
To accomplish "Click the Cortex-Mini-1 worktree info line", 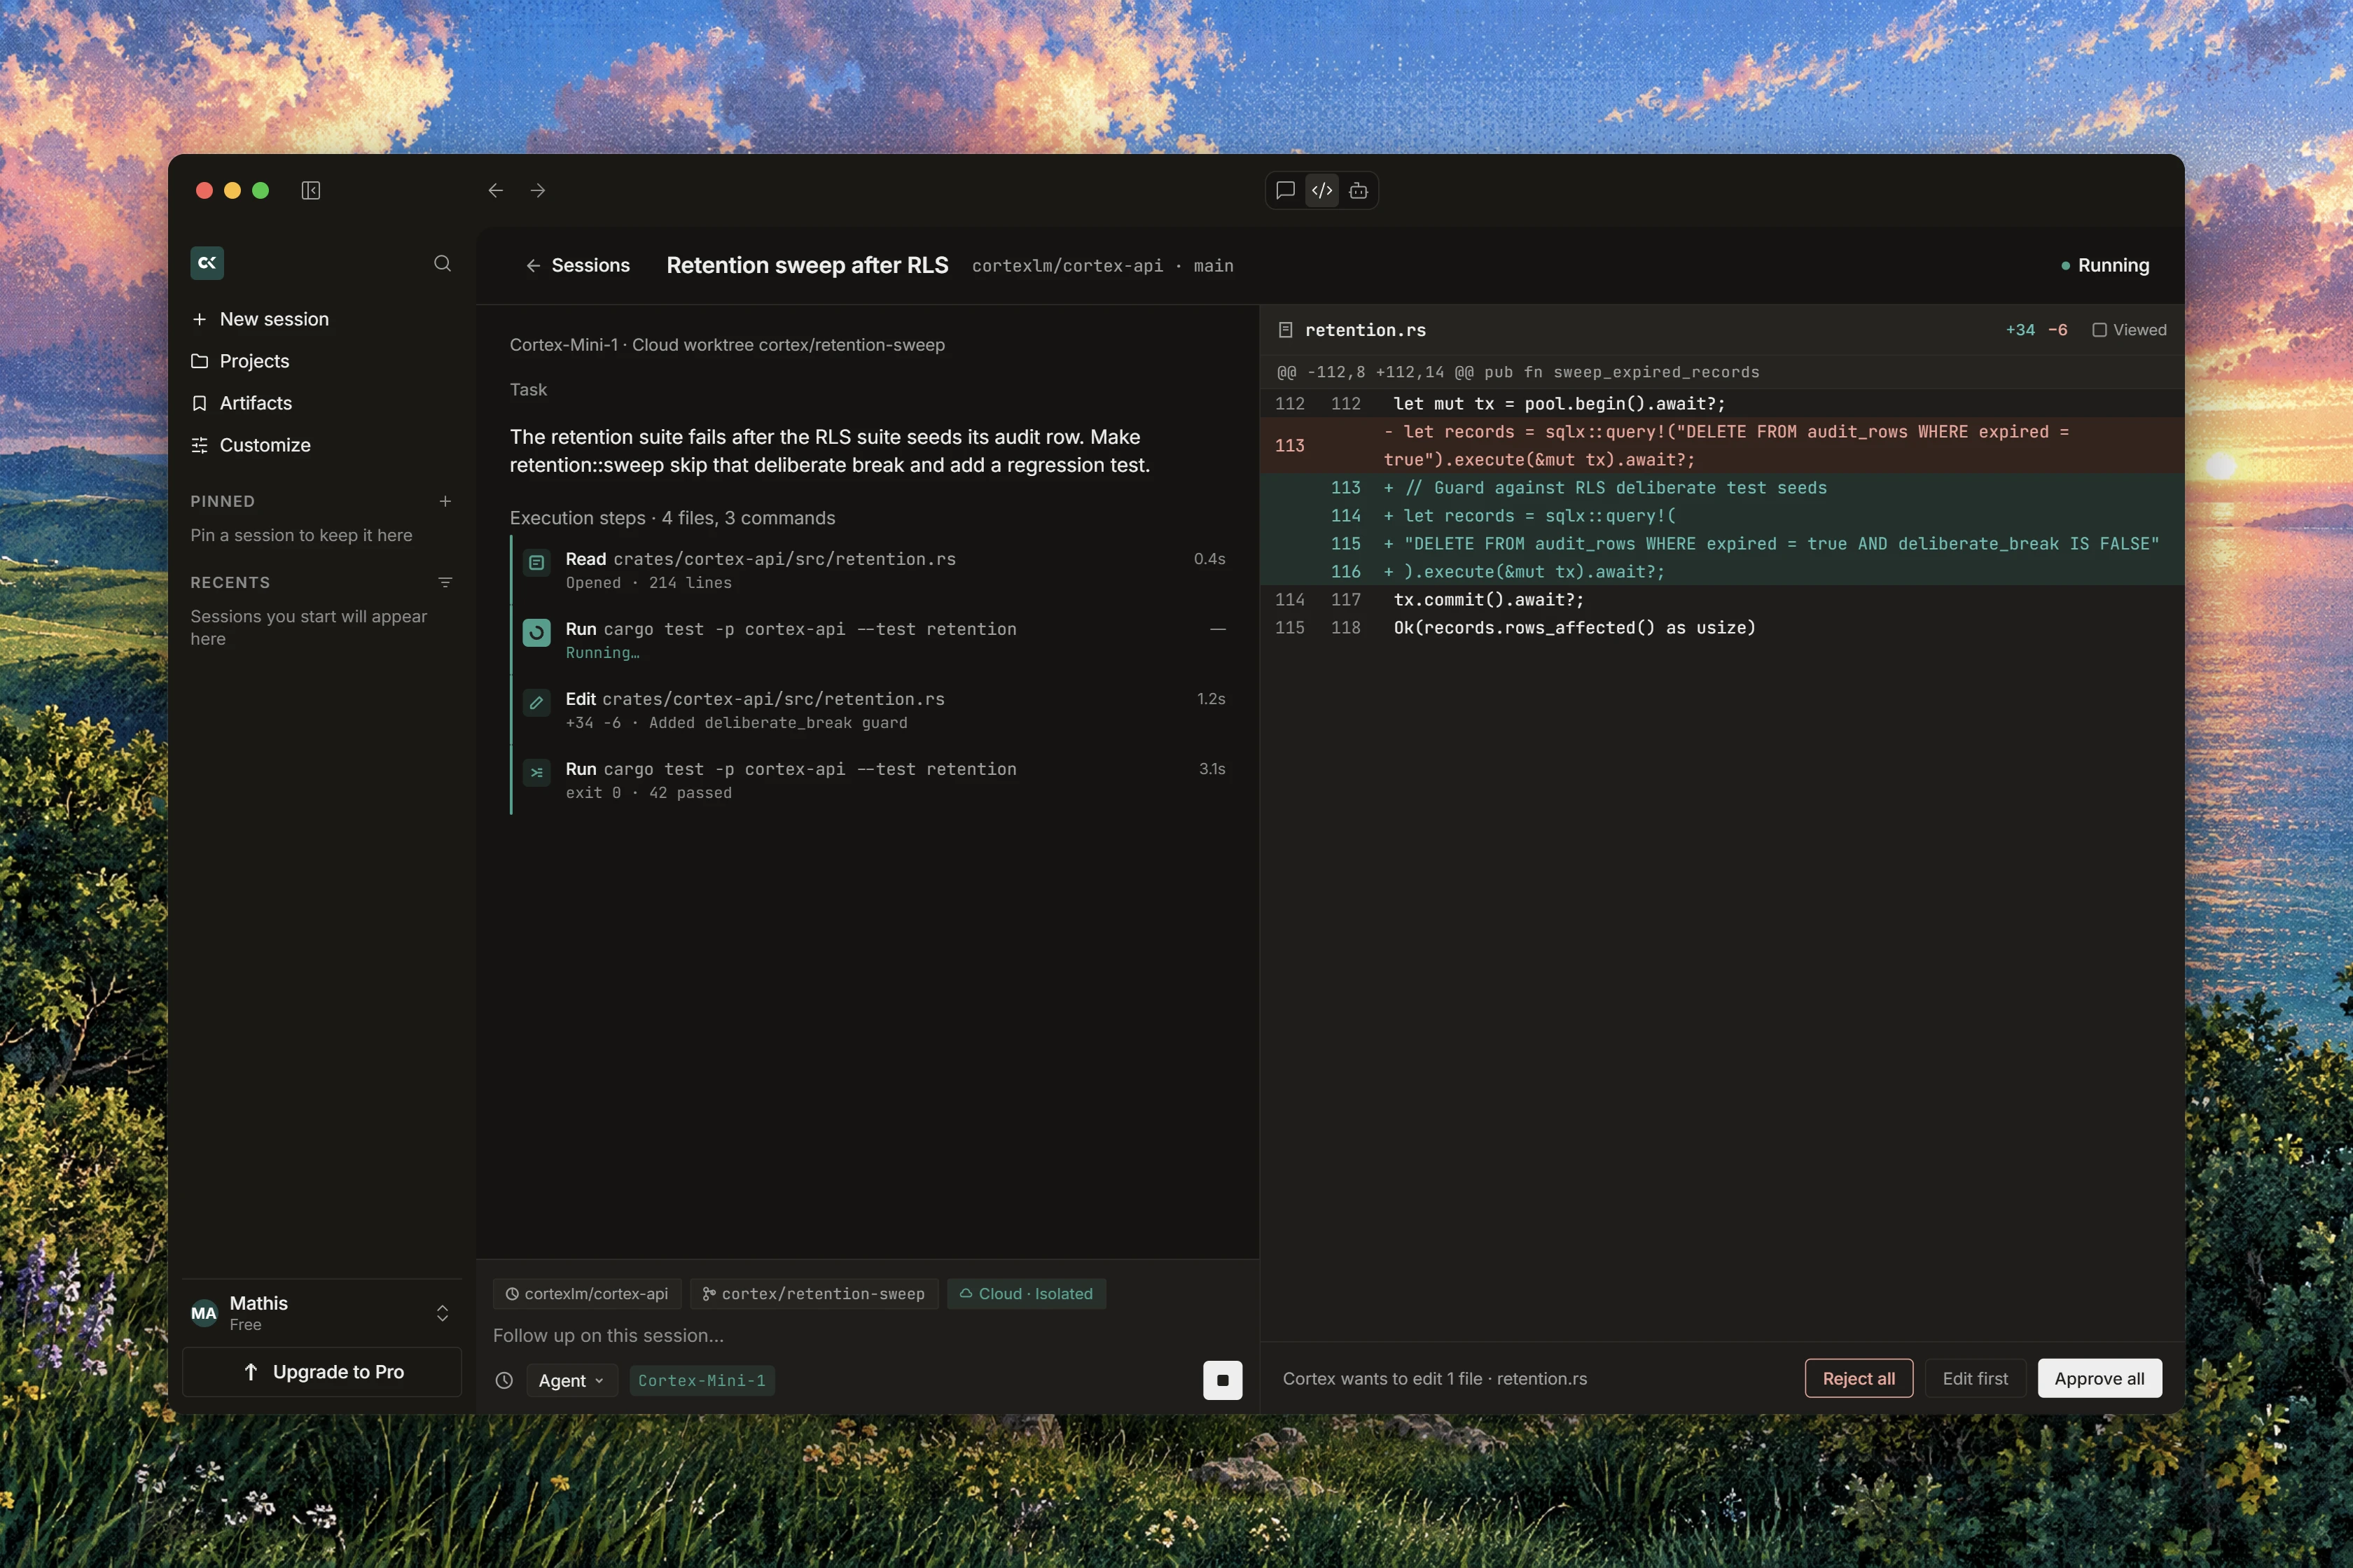I will coord(728,345).
